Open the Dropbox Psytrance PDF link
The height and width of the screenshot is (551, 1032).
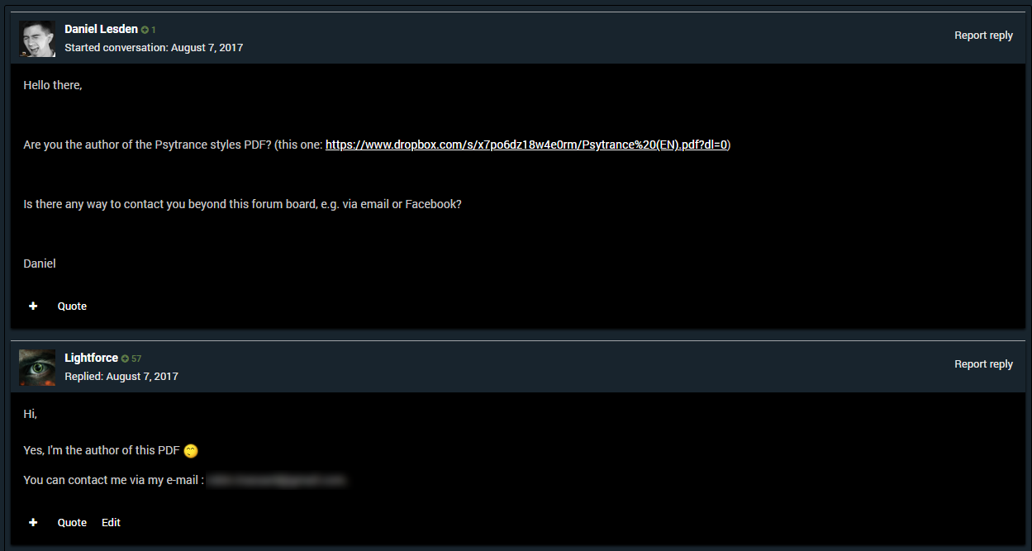point(526,145)
